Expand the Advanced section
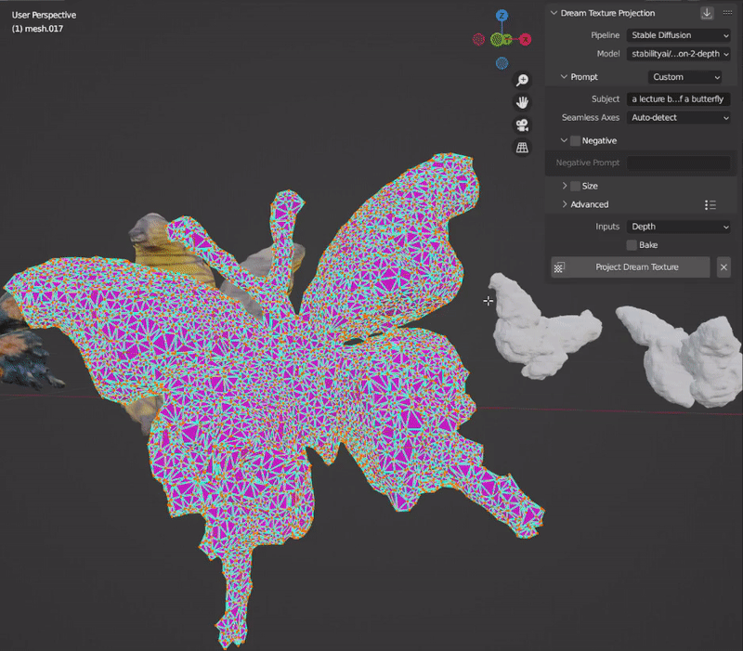Viewport: 743px width, 651px height. (x=589, y=204)
